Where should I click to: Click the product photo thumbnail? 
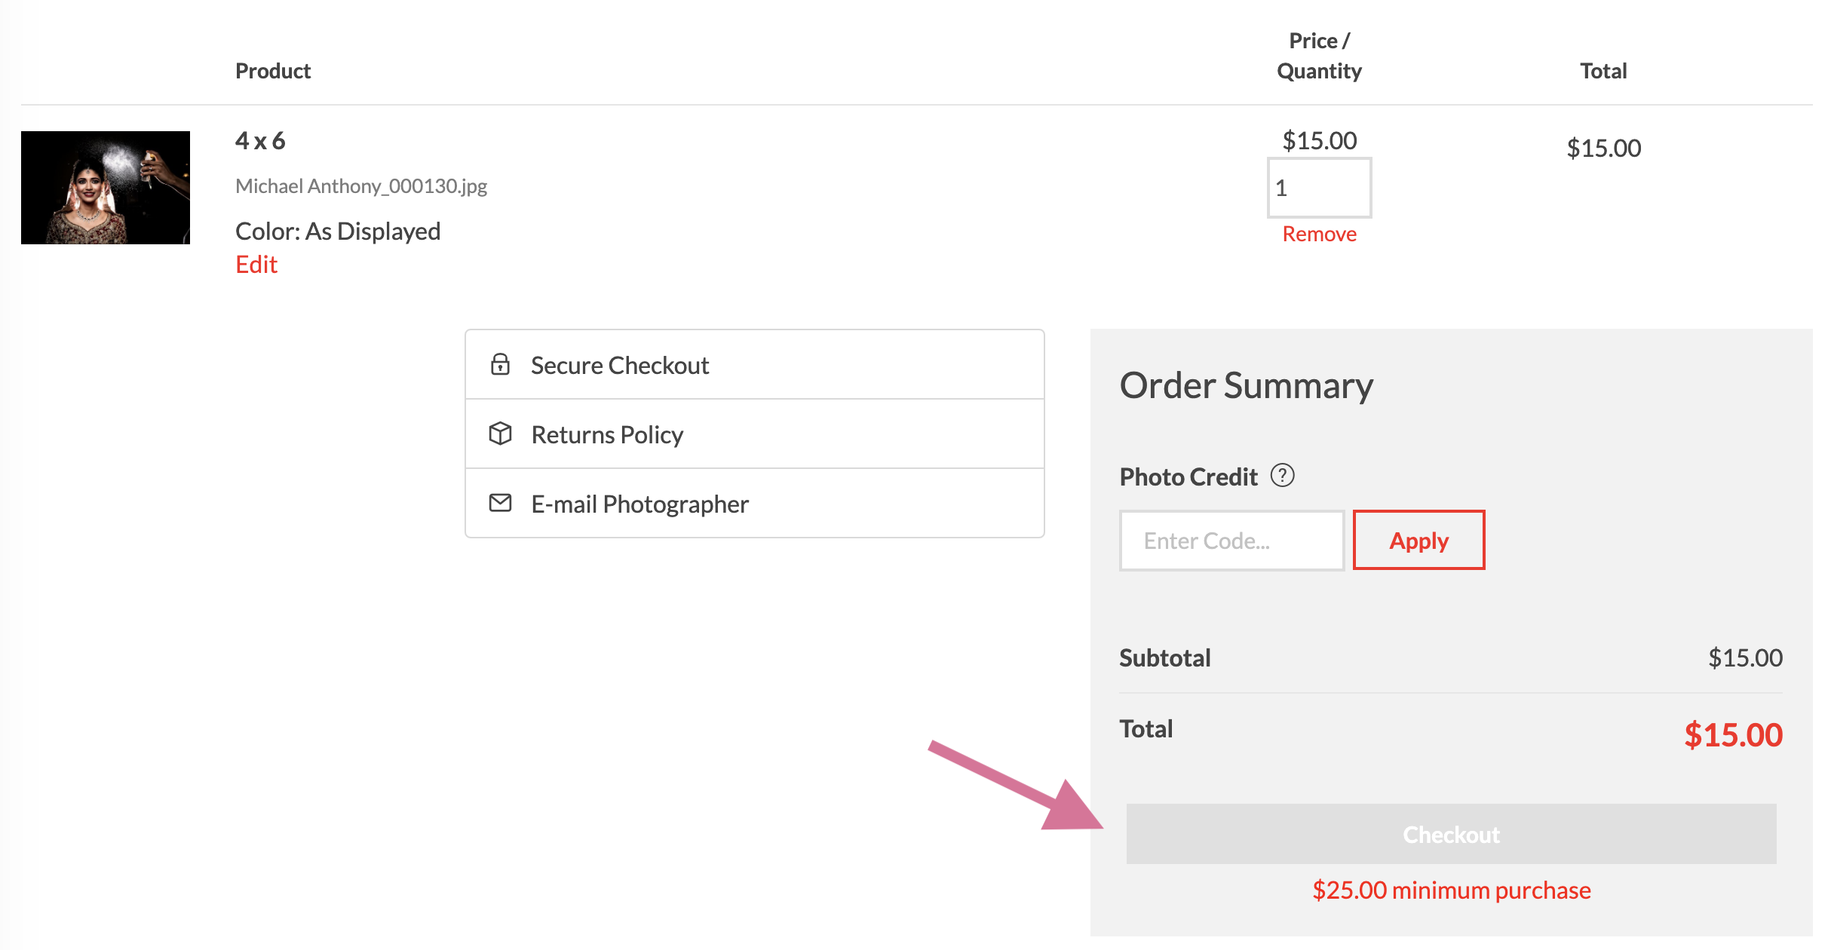pyautogui.click(x=106, y=188)
